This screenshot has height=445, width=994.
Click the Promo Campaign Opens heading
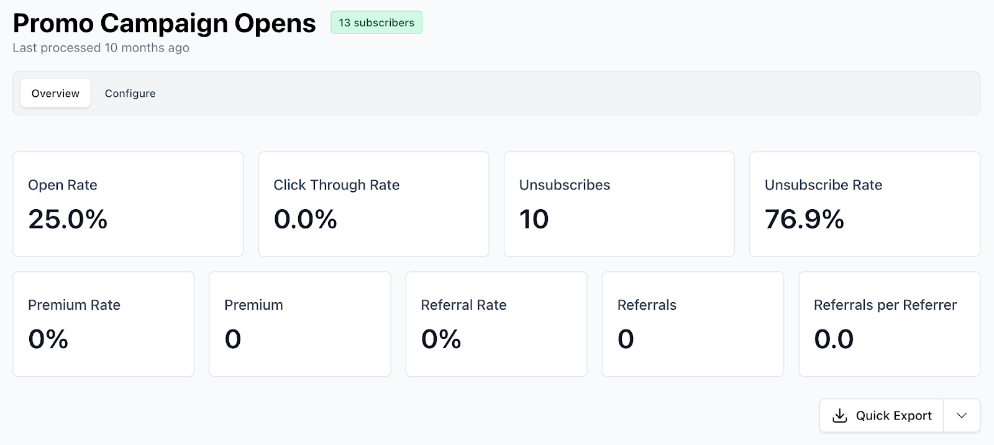click(164, 24)
